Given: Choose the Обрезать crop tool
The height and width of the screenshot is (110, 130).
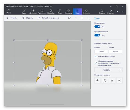Looking at the screenshot, I should (x=27, y=18).
